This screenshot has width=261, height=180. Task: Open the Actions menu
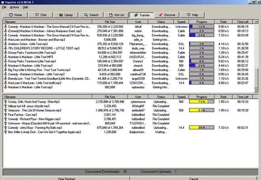(x=15, y=7)
